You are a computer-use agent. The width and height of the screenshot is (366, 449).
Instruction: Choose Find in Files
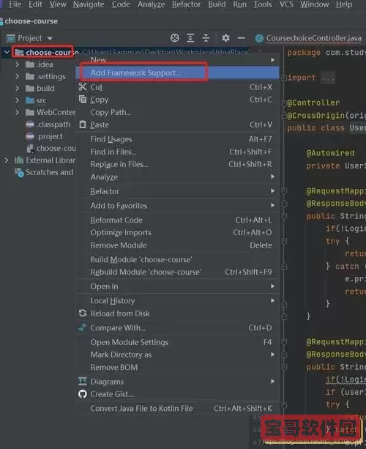tap(177, 152)
